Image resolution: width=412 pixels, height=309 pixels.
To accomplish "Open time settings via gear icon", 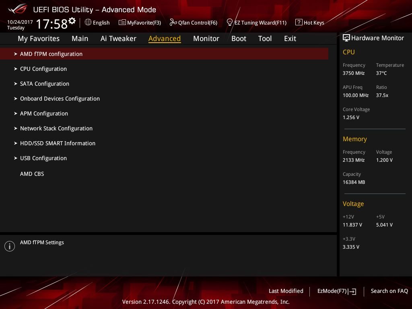I will [x=72, y=21].
